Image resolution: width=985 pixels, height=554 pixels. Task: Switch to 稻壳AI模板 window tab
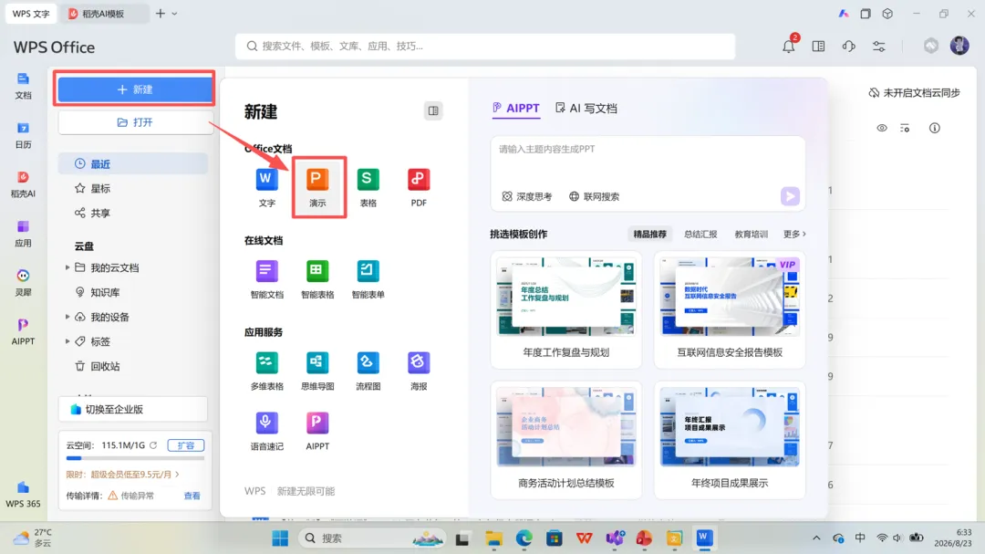click(104, 13)
